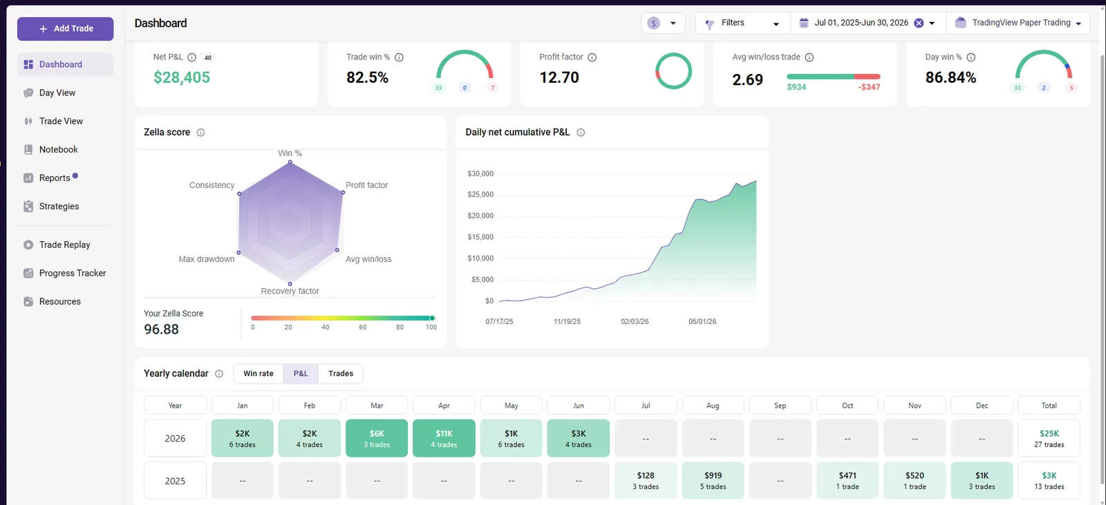Viewport: 1106px width, 505px height.
Task: Open August 2025 $919 cell
Action: [x=713, y=481]
